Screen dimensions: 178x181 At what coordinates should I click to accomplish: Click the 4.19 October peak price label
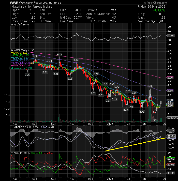[x=59, y=54]
